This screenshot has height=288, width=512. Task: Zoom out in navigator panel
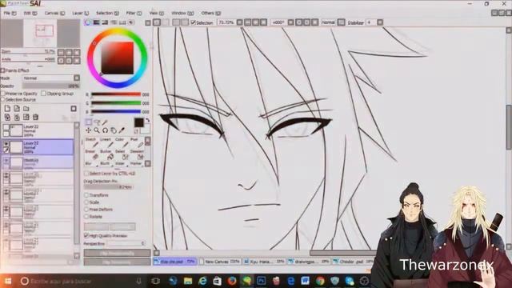(x=61, y=52)
